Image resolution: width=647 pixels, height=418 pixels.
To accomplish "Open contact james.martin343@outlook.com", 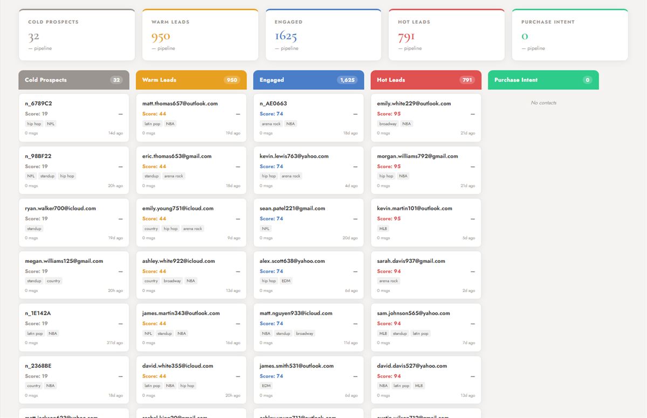I will 191,328.
